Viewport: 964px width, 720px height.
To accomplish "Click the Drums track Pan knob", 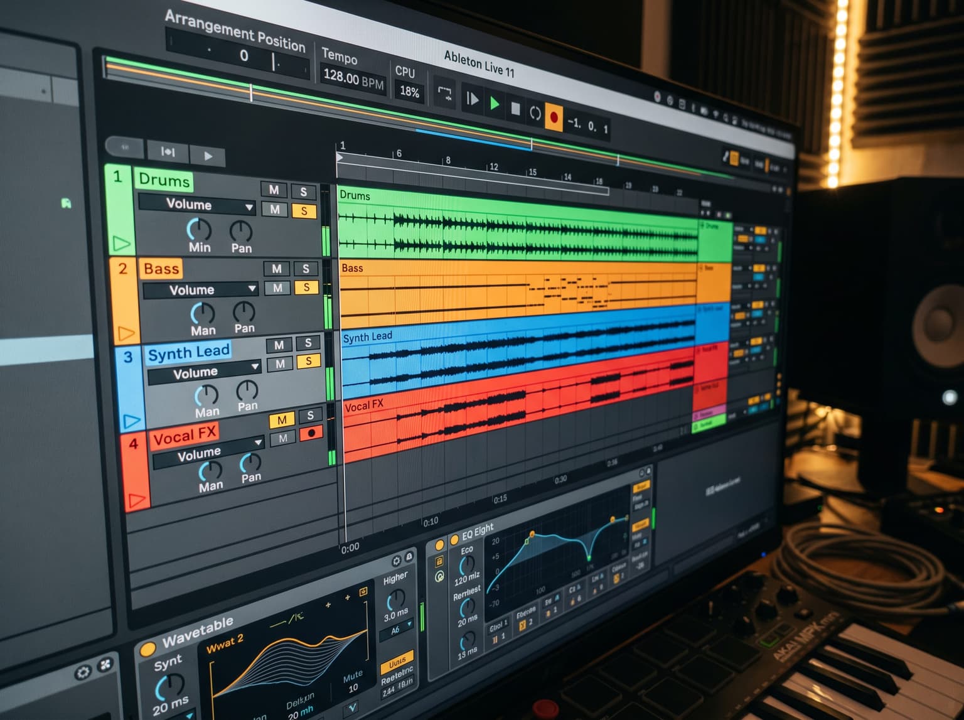I will [x=241, y=231].
